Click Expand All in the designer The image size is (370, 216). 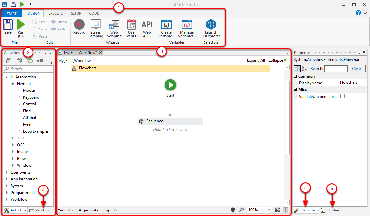coord(256,60)
